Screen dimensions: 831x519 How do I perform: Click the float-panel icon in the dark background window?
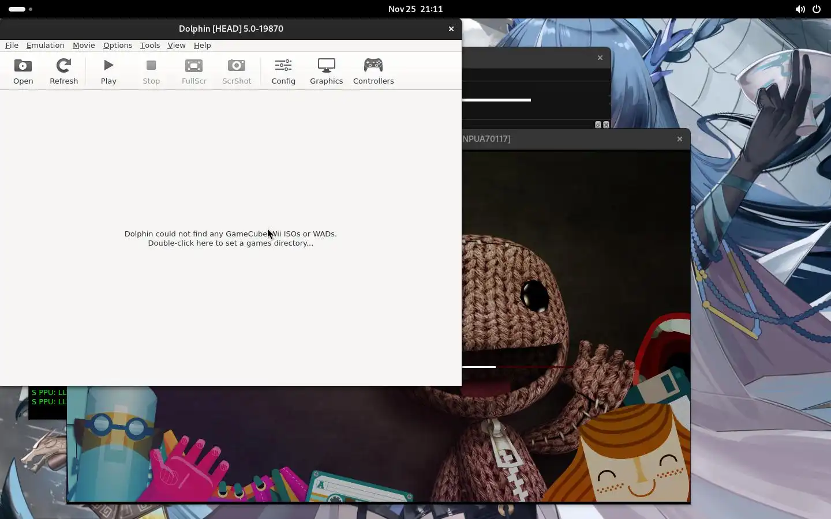598,125
